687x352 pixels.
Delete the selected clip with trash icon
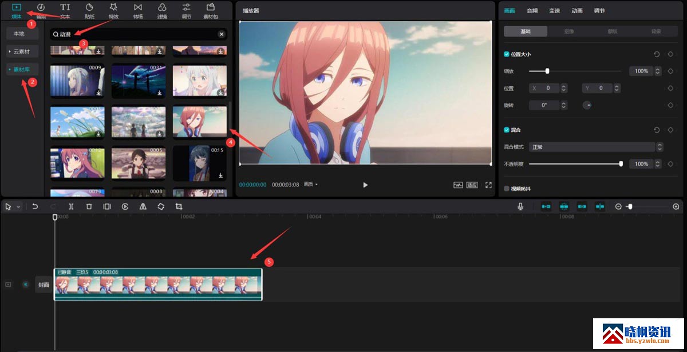[89, 206]
